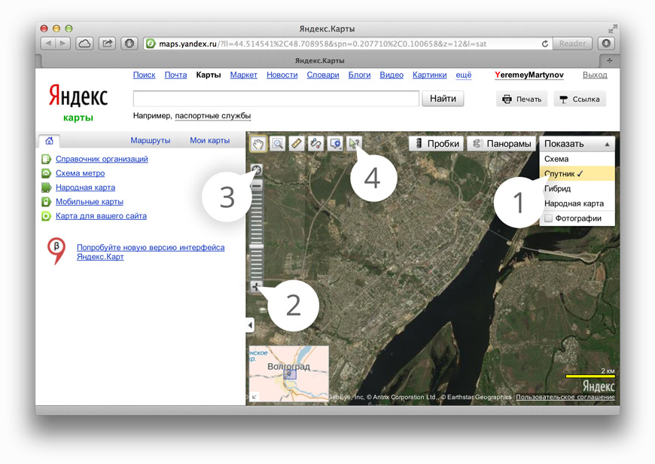Screen dimensions: 655x464
Task: Collapse the minimap with corner arrow
Action: click(x=254, y=396)
